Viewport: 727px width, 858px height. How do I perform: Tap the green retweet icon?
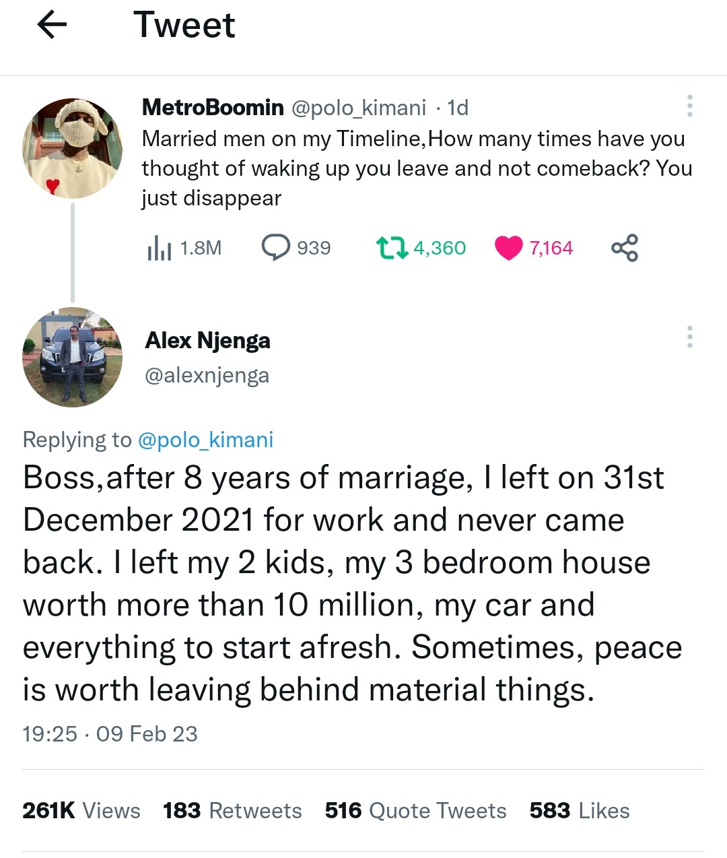click(392, 247)
